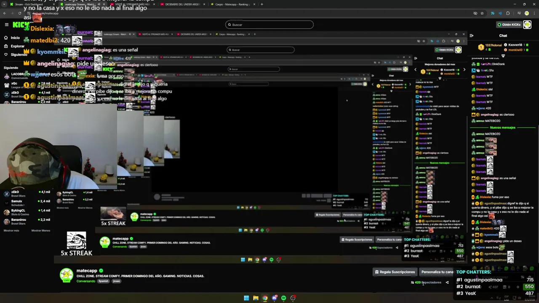This screenshot has height=303, width=539.
Task: Open the Chrome profile avatar
Action: coord(526,13)
